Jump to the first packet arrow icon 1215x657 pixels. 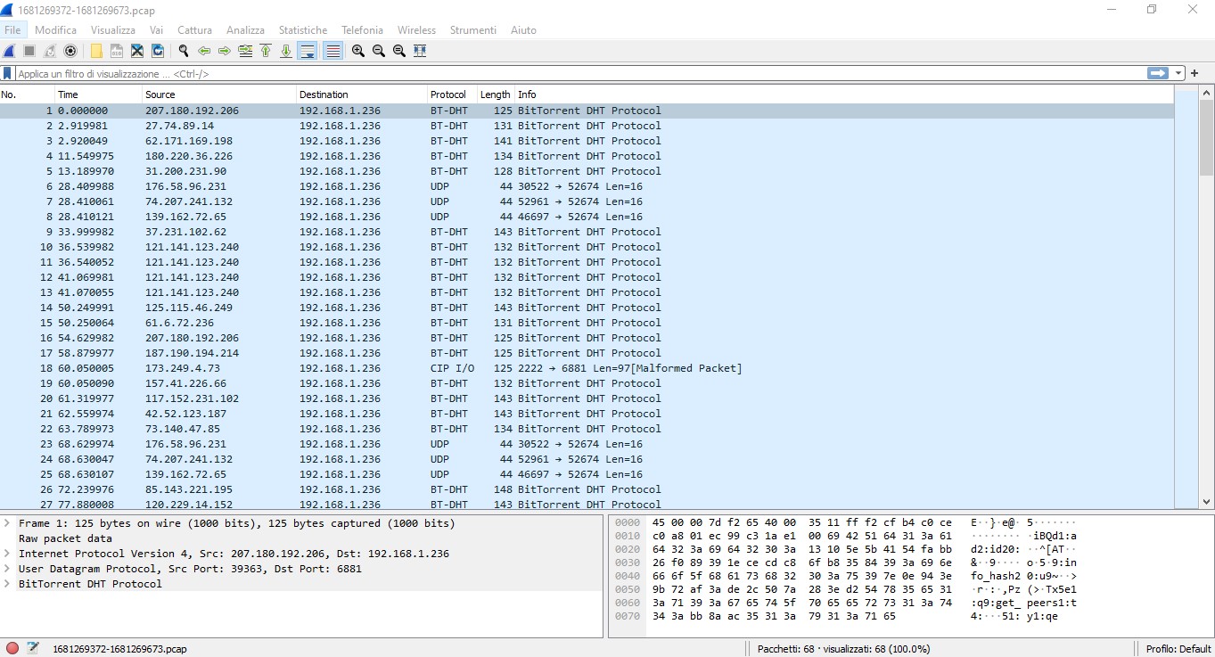(266, 51)
